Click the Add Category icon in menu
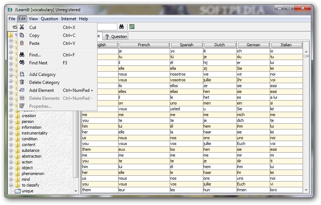This screenshot has height=205, width=321. tap(22, 74)
